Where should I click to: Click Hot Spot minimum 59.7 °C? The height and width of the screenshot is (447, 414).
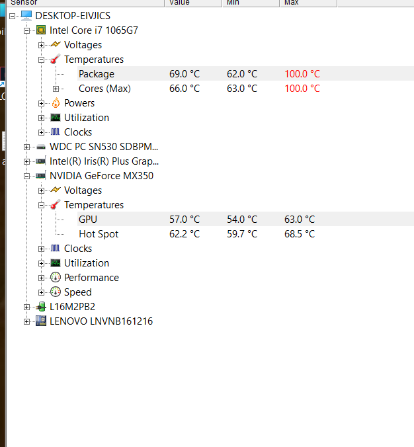(x=242, y=234)
